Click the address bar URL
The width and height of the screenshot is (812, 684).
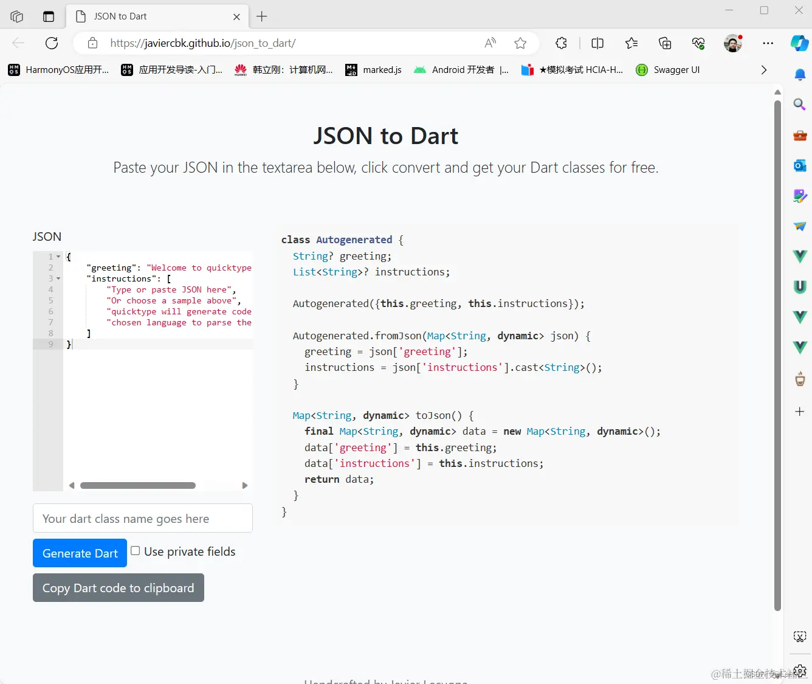[203, 43]
